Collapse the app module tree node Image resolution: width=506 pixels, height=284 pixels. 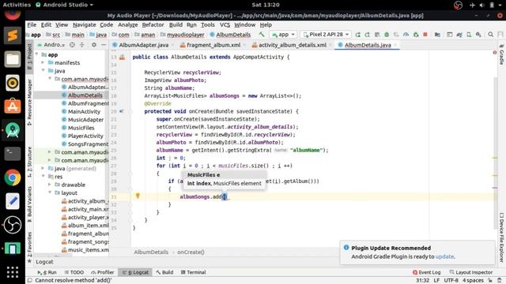point(37,54)
